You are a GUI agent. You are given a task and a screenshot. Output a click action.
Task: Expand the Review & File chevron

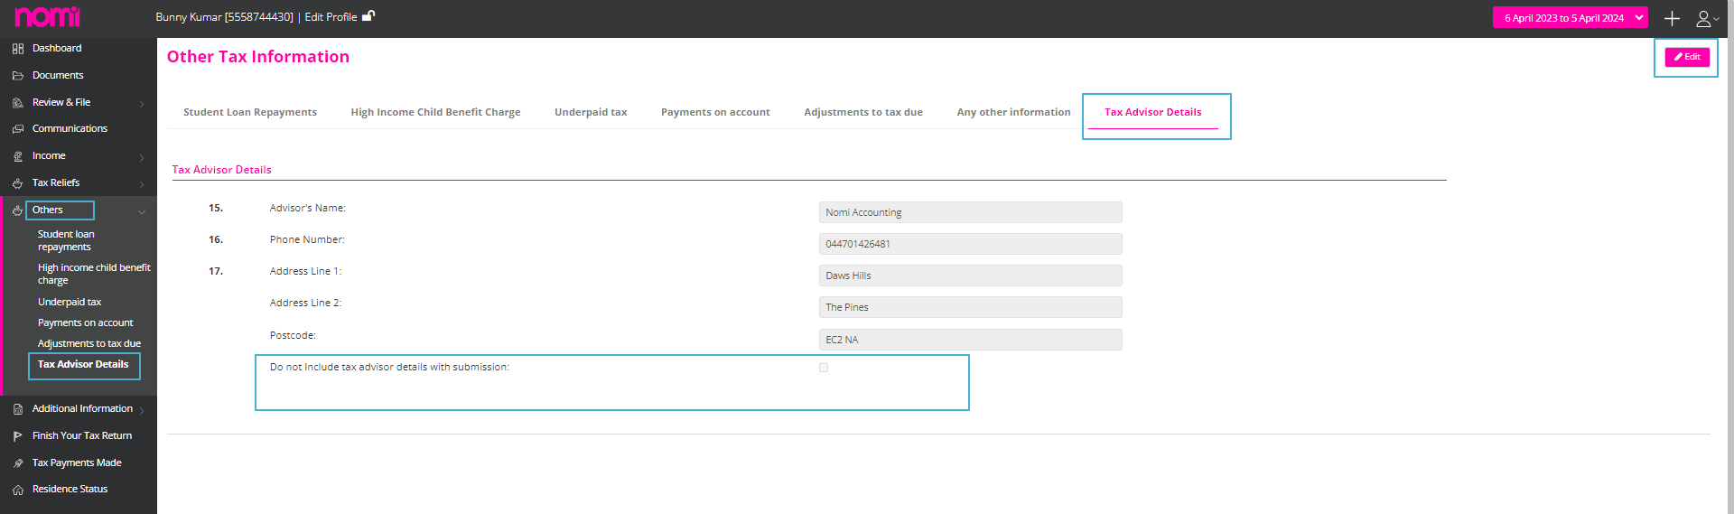142,104
